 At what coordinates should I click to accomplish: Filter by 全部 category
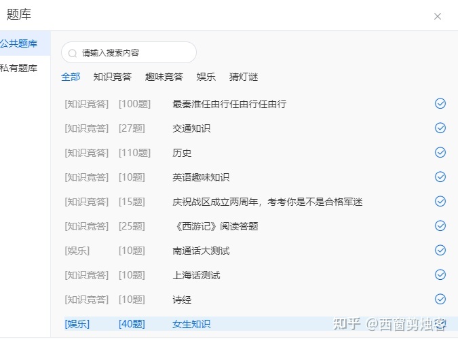click(71, 77)
